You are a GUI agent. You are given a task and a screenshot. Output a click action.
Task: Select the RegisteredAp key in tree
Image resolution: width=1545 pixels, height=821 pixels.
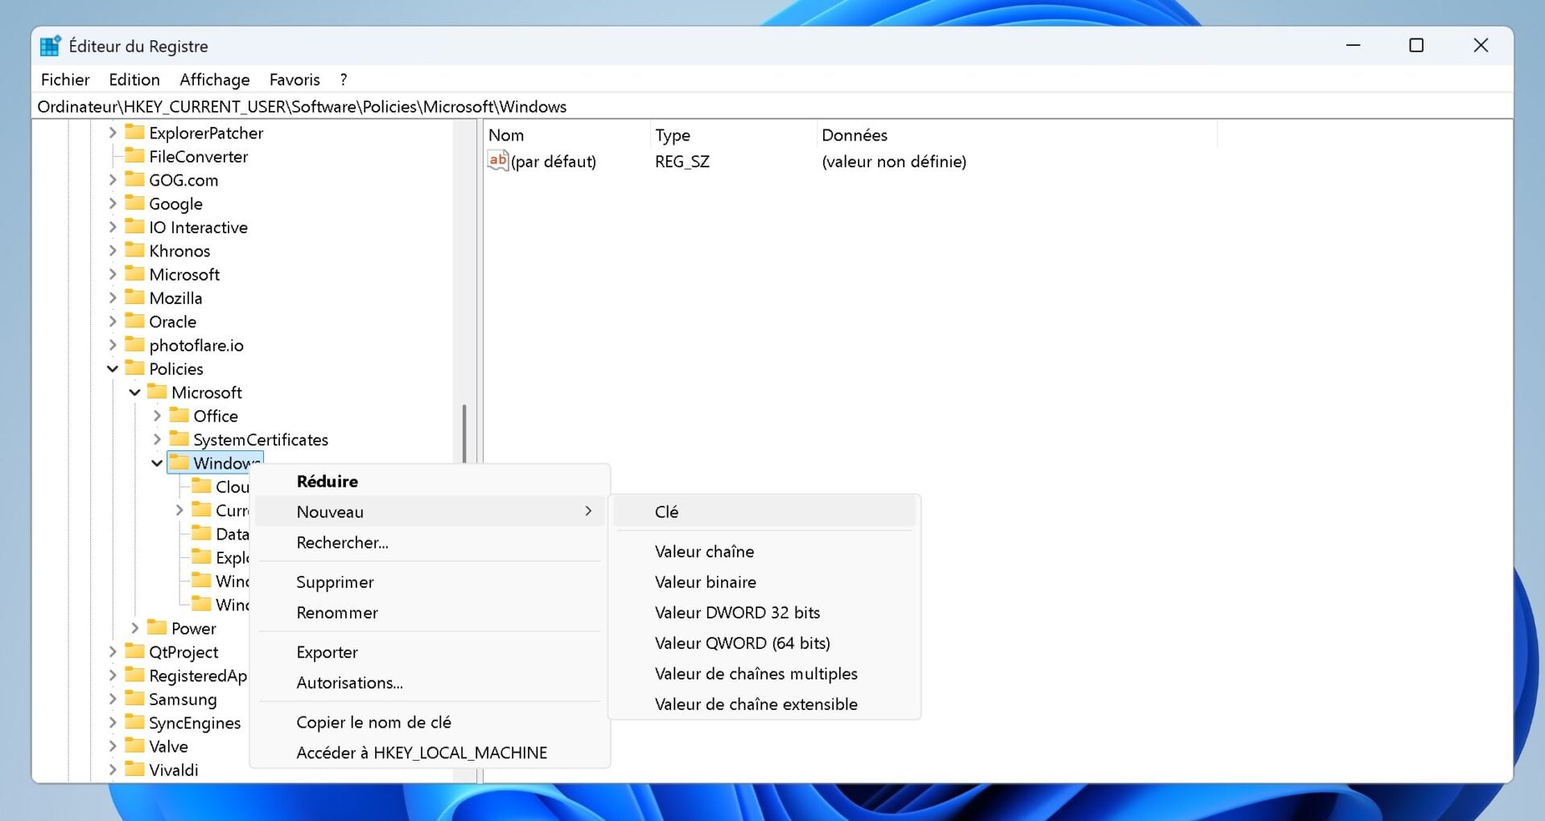click(x=198, y=675)
